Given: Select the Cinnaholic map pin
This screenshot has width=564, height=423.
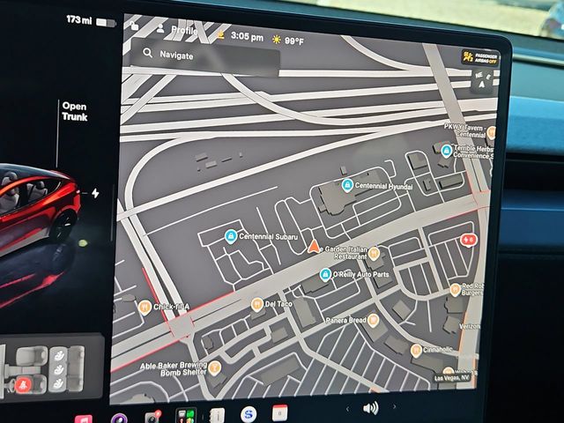Looking at the screenshot, I should coord(416,351).
